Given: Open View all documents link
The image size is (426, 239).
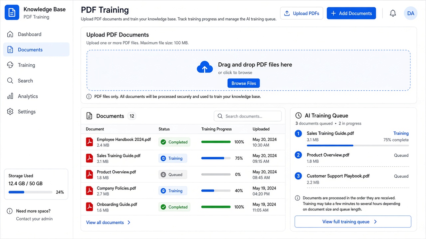Looking at the screenshot, I should click(108, 222).
